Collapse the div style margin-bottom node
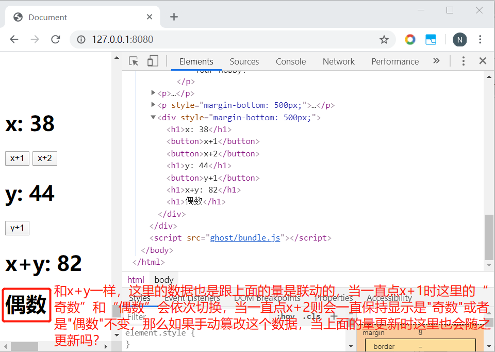The width and height of the screenshot is (495, 352). 153,117
